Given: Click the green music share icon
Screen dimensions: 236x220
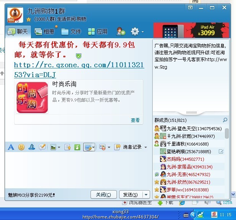Looking at the screenshot, I should [78, 147].
